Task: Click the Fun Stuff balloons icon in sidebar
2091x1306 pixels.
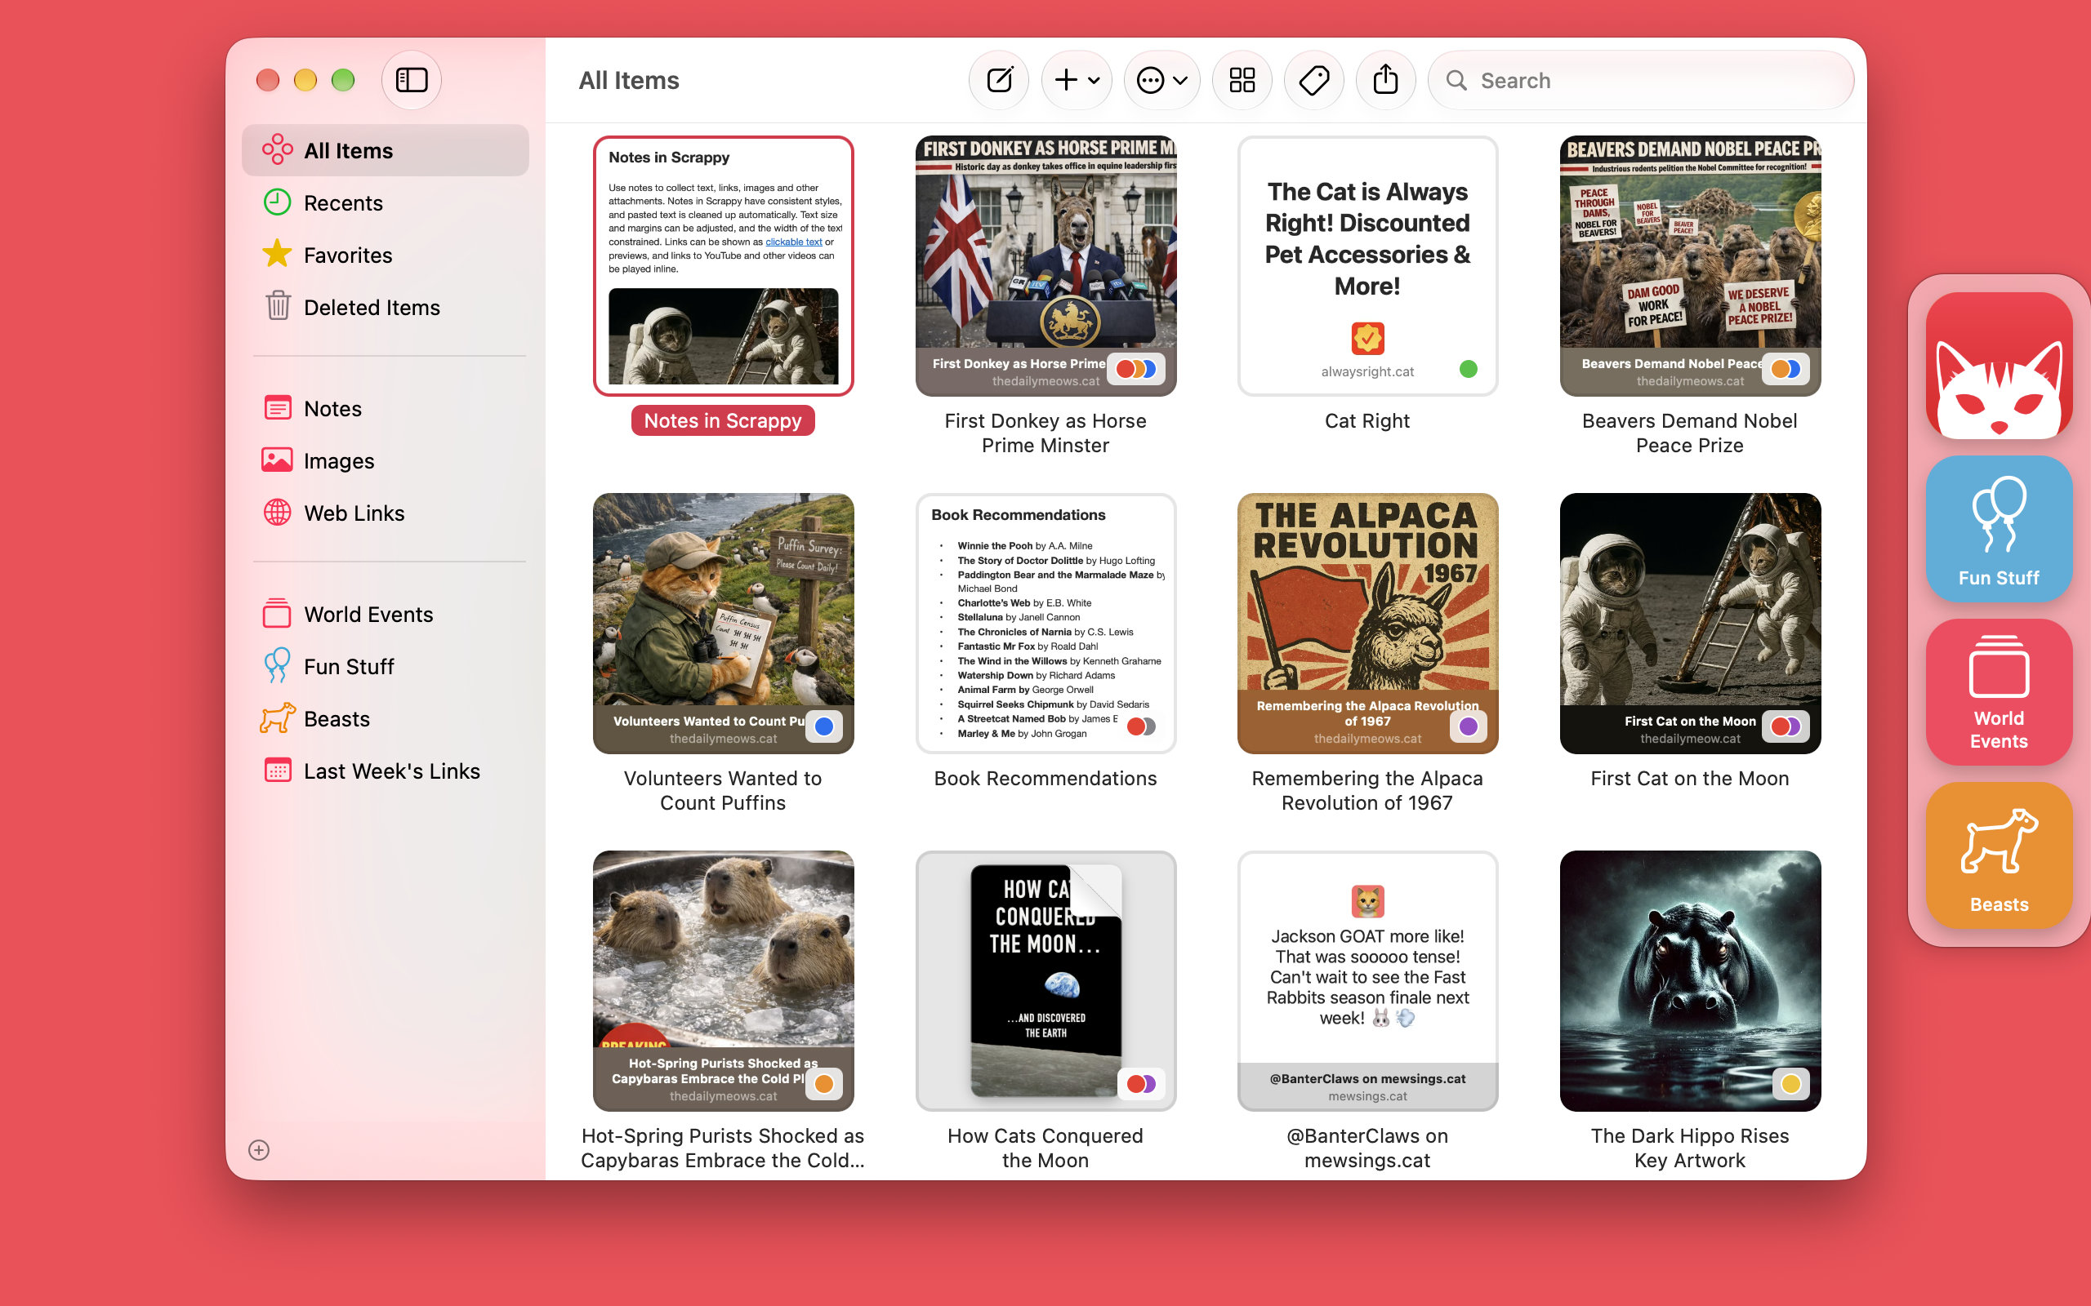Action: pyautogui.click(x=278, y=665)
